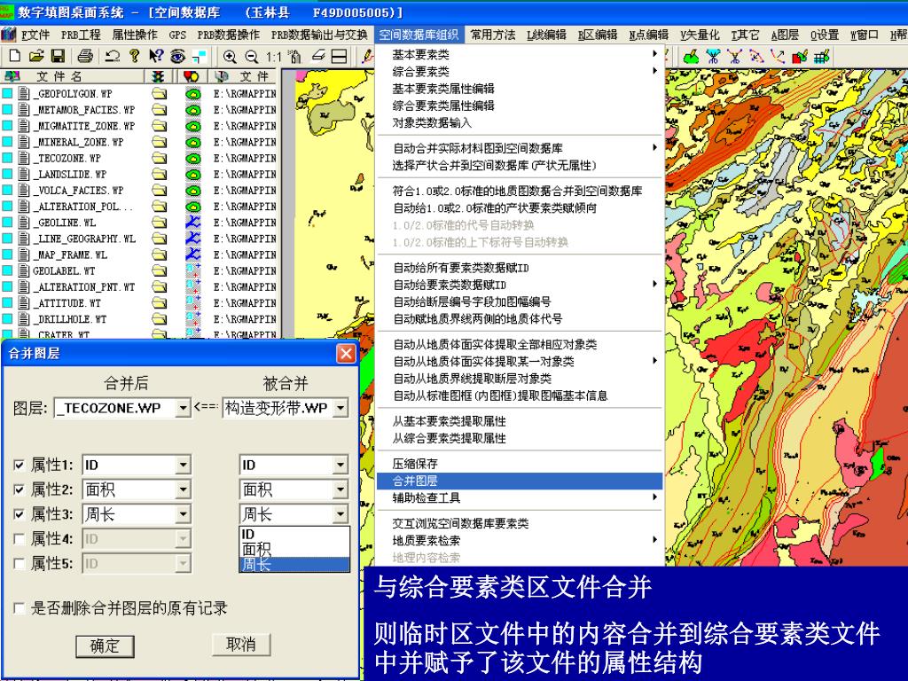The image size is (908, 681).
Task: Pick 周长 in the open dropdown list
Action: (294, 565)
